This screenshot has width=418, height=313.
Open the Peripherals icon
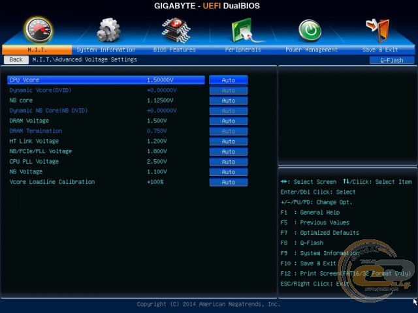tap(242, 29)
